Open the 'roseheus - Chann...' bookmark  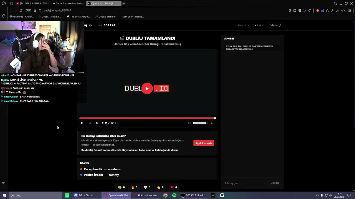(22, 17)
